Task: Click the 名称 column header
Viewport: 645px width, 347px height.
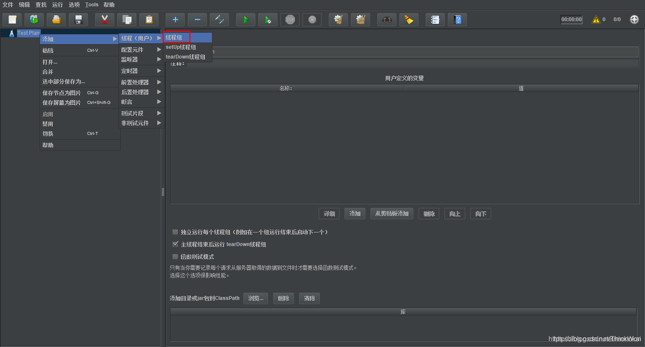Action: point(287,88)
